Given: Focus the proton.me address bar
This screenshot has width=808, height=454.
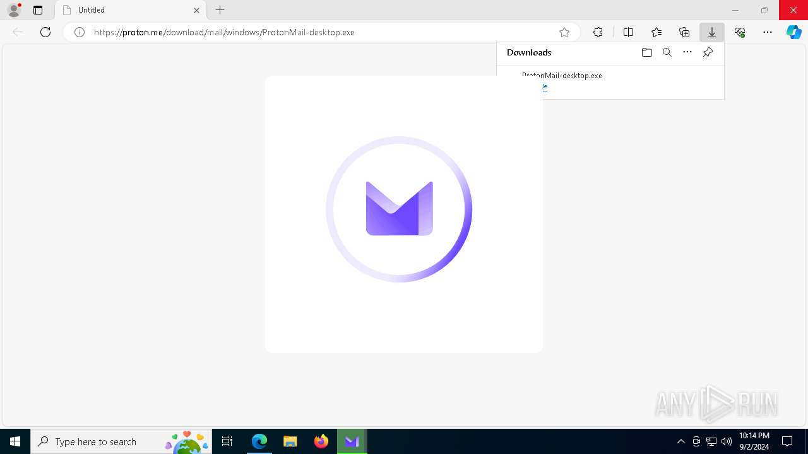Looking at the screenshot, I should click(321, 32).
